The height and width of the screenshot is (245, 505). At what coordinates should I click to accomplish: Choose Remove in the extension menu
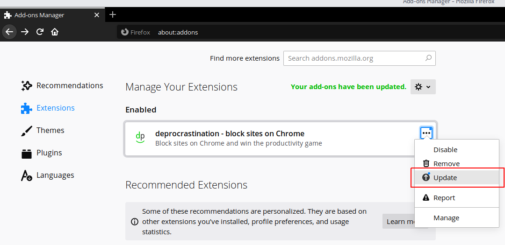pos(446,164)
